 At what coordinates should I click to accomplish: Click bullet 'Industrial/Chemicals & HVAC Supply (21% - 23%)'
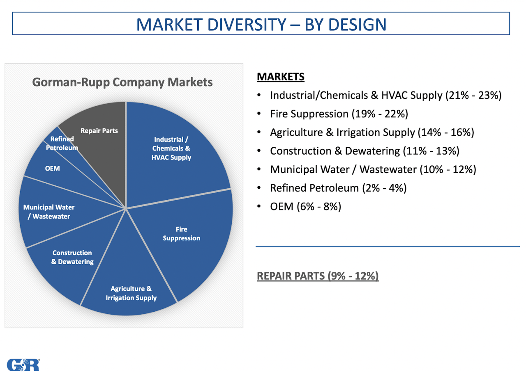tap(385, 96)
